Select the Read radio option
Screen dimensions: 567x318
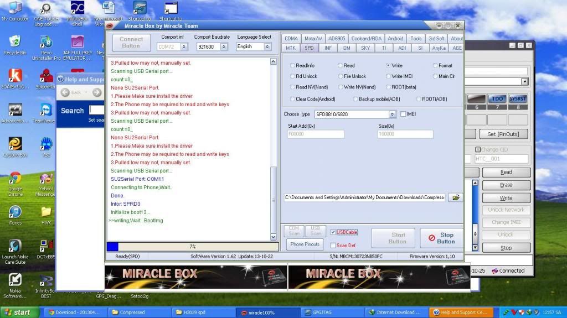(x=340, y=65)
